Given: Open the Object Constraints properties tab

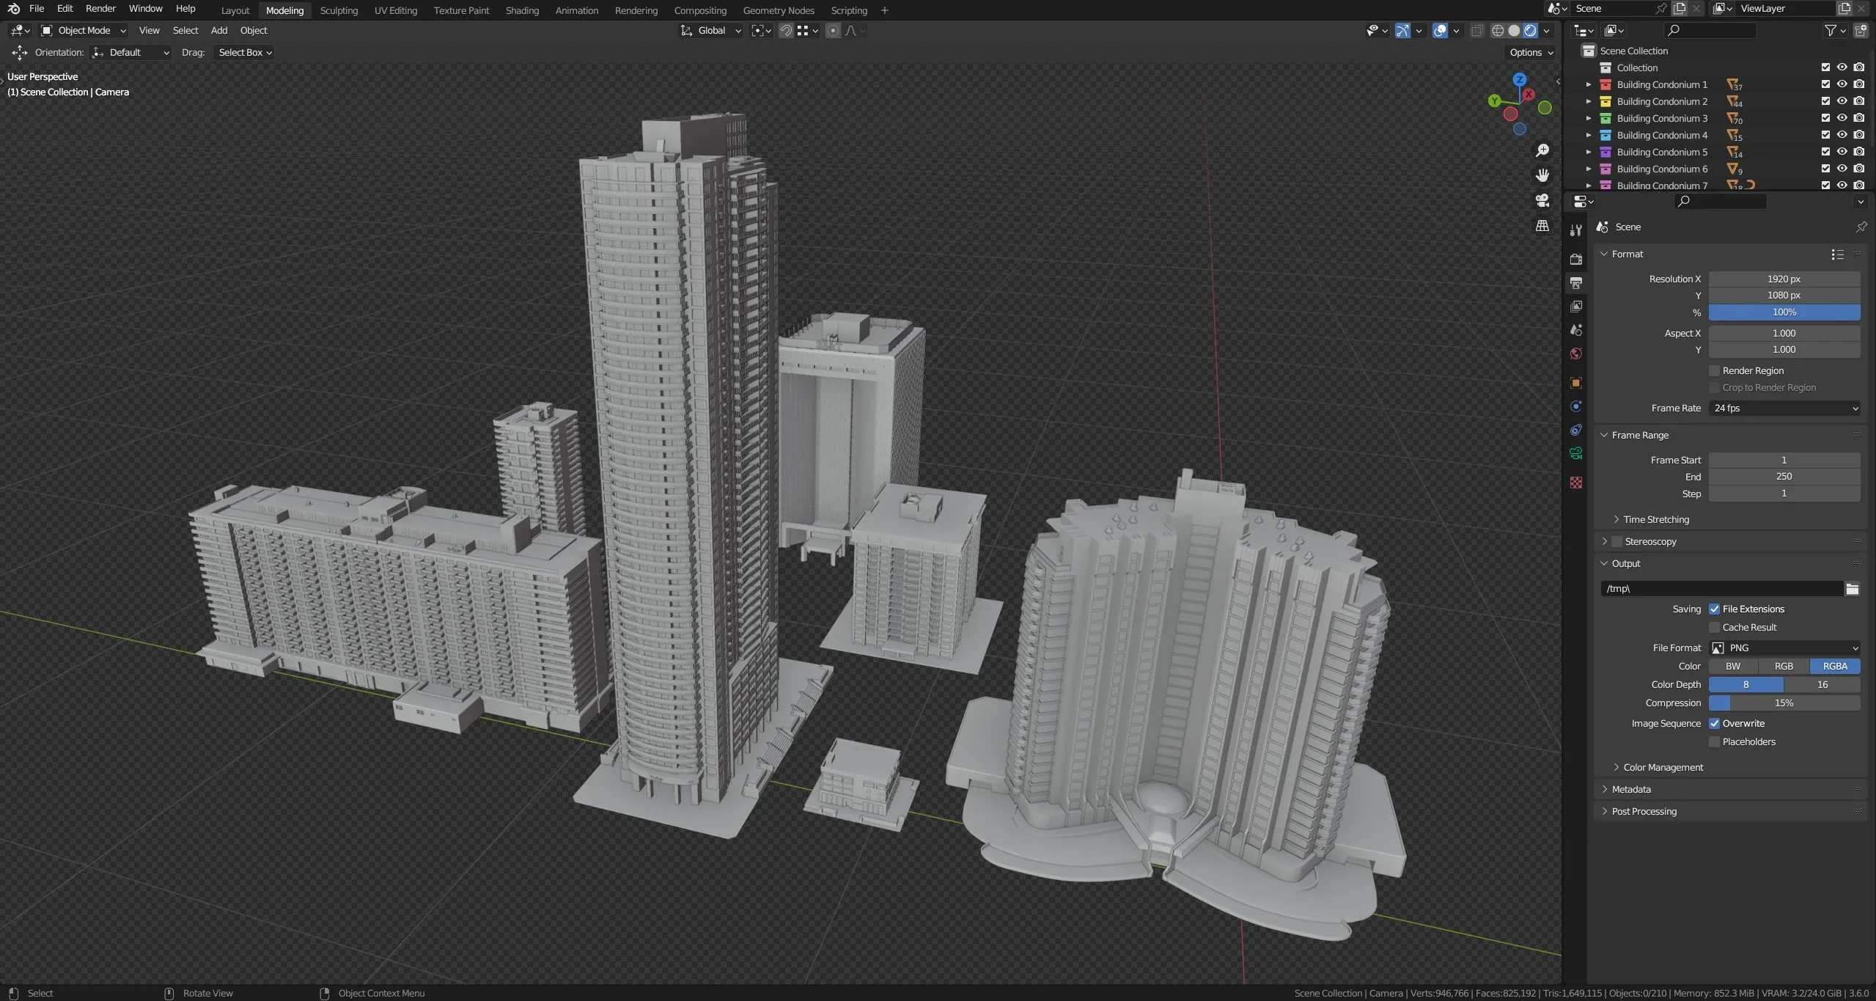Looking at the screenshot, I should (1575, 430).
